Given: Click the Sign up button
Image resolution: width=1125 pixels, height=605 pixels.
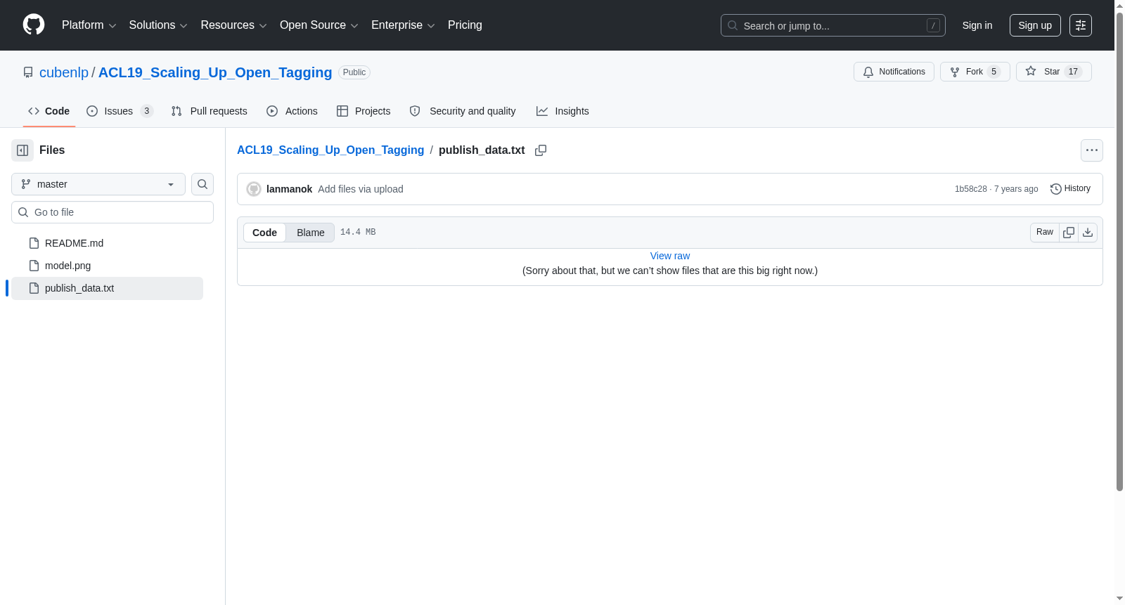Looking at the screenshot, I should point(1035,25).
